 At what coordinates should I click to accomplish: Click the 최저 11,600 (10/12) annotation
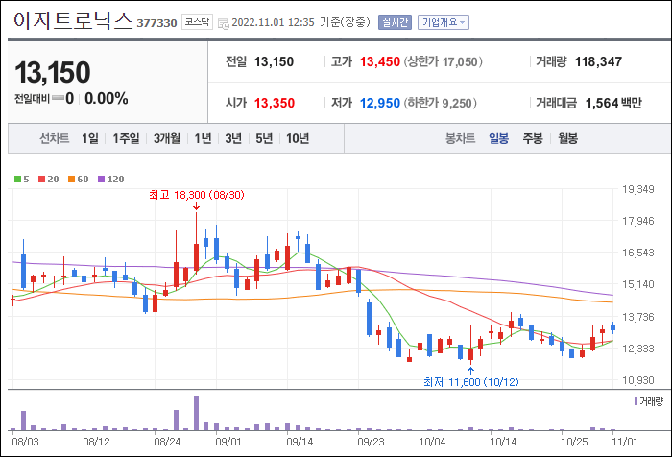click(x=471, y=381)
